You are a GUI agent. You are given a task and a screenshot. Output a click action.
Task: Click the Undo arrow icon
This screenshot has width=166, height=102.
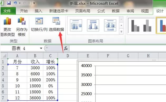click(x=15, y=3)
